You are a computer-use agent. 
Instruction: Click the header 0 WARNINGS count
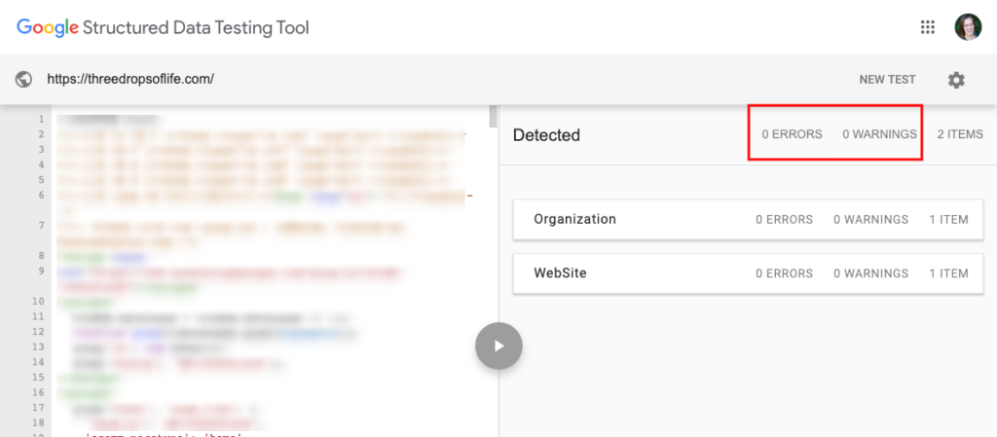[879, 134]
